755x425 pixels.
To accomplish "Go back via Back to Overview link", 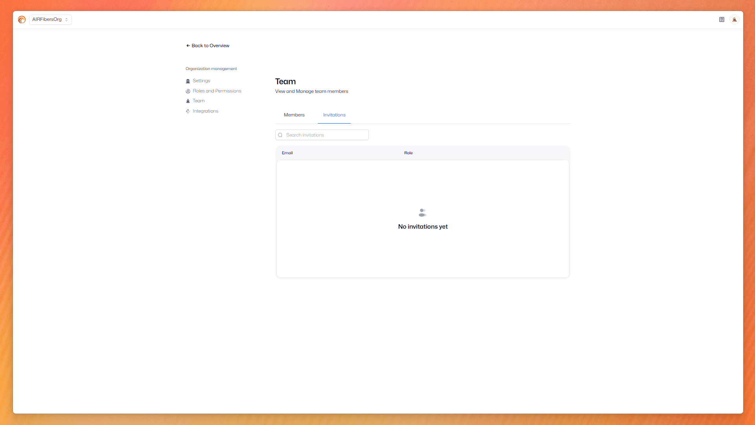I will click(208, 46).
